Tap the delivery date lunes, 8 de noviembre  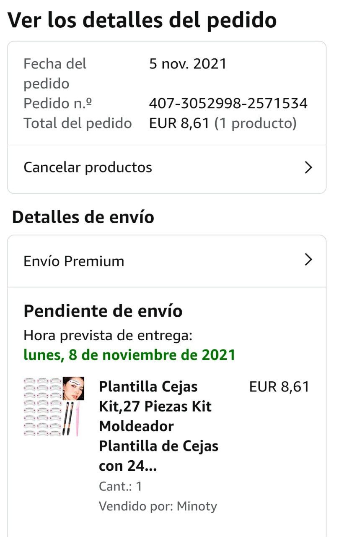[129, 355]
